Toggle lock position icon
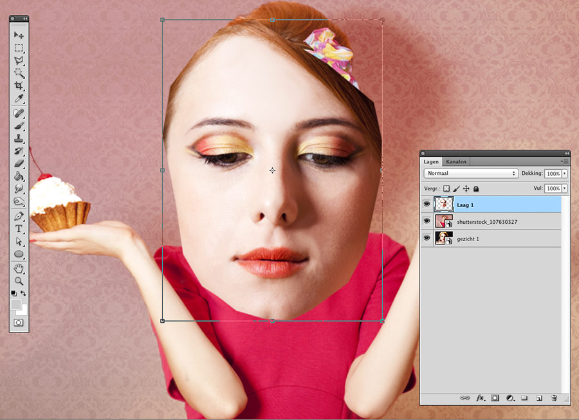This screenshot has height=420, width=579. 466,188
